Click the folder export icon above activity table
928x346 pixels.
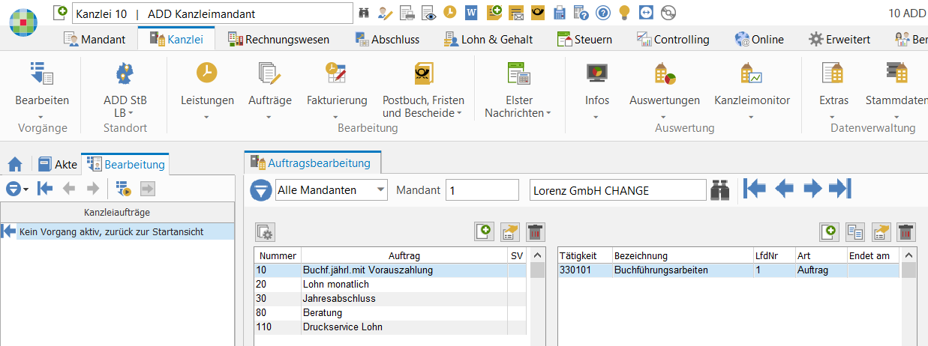tap(881, 232)
